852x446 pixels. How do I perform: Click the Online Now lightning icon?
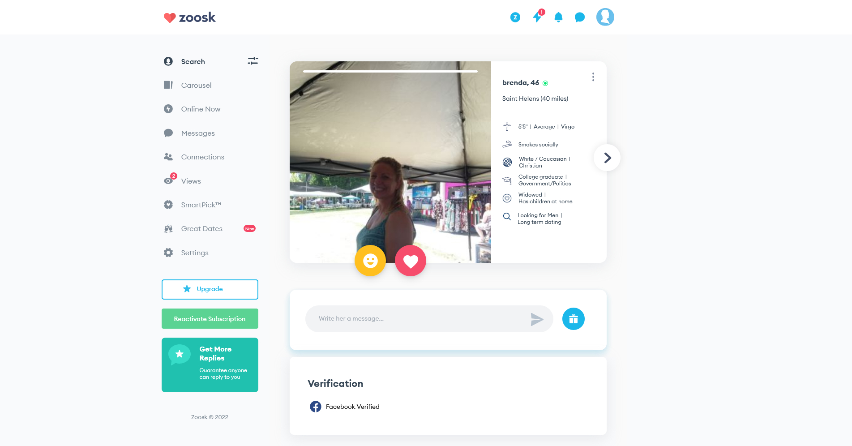[168, 109]
